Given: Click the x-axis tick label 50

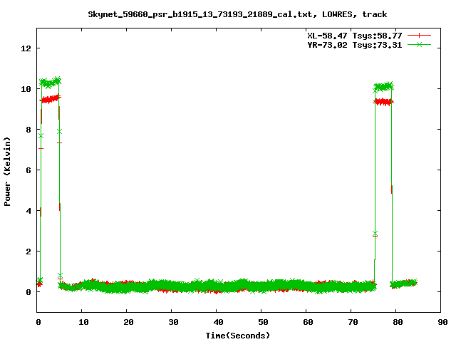Looking at the screenshot, I should [x=263, y=322].
